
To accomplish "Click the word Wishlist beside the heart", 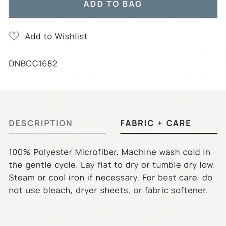I will tap(71, 36).
